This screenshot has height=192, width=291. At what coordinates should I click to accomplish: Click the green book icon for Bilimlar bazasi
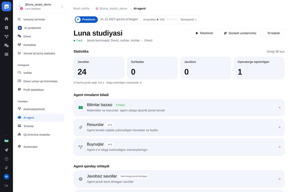[x=81, y=108]
